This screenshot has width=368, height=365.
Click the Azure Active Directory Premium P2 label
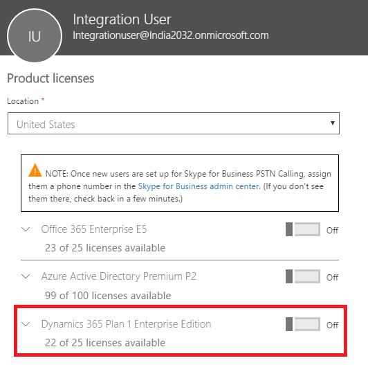[x=119, y=276]
